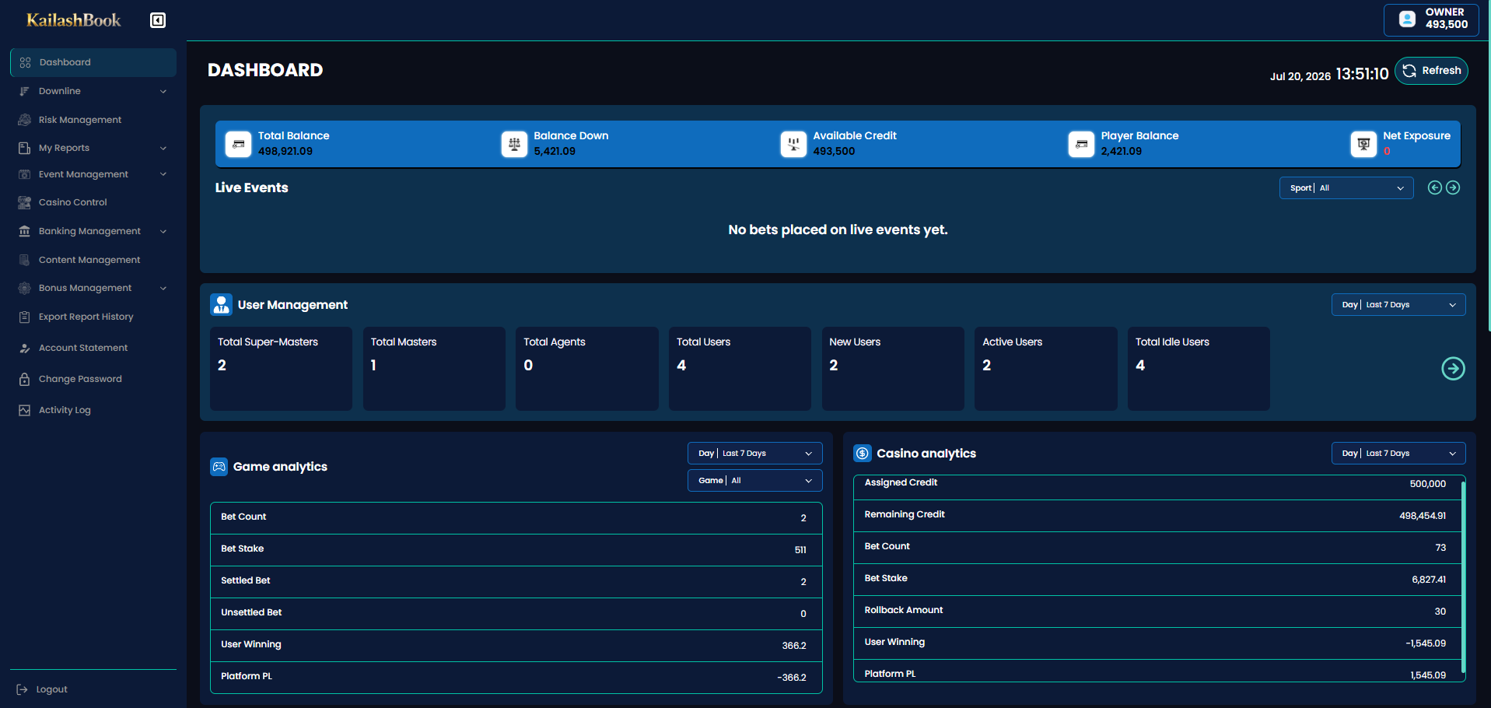Click the Rollback Amount value 30
Screen dimensions: 1491x708
(x=1440, y=612)
